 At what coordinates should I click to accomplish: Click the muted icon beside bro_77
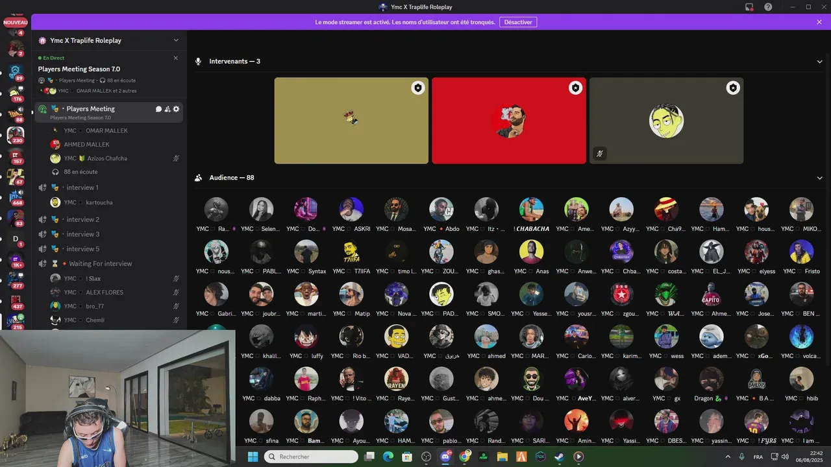(x=176, y=306)
